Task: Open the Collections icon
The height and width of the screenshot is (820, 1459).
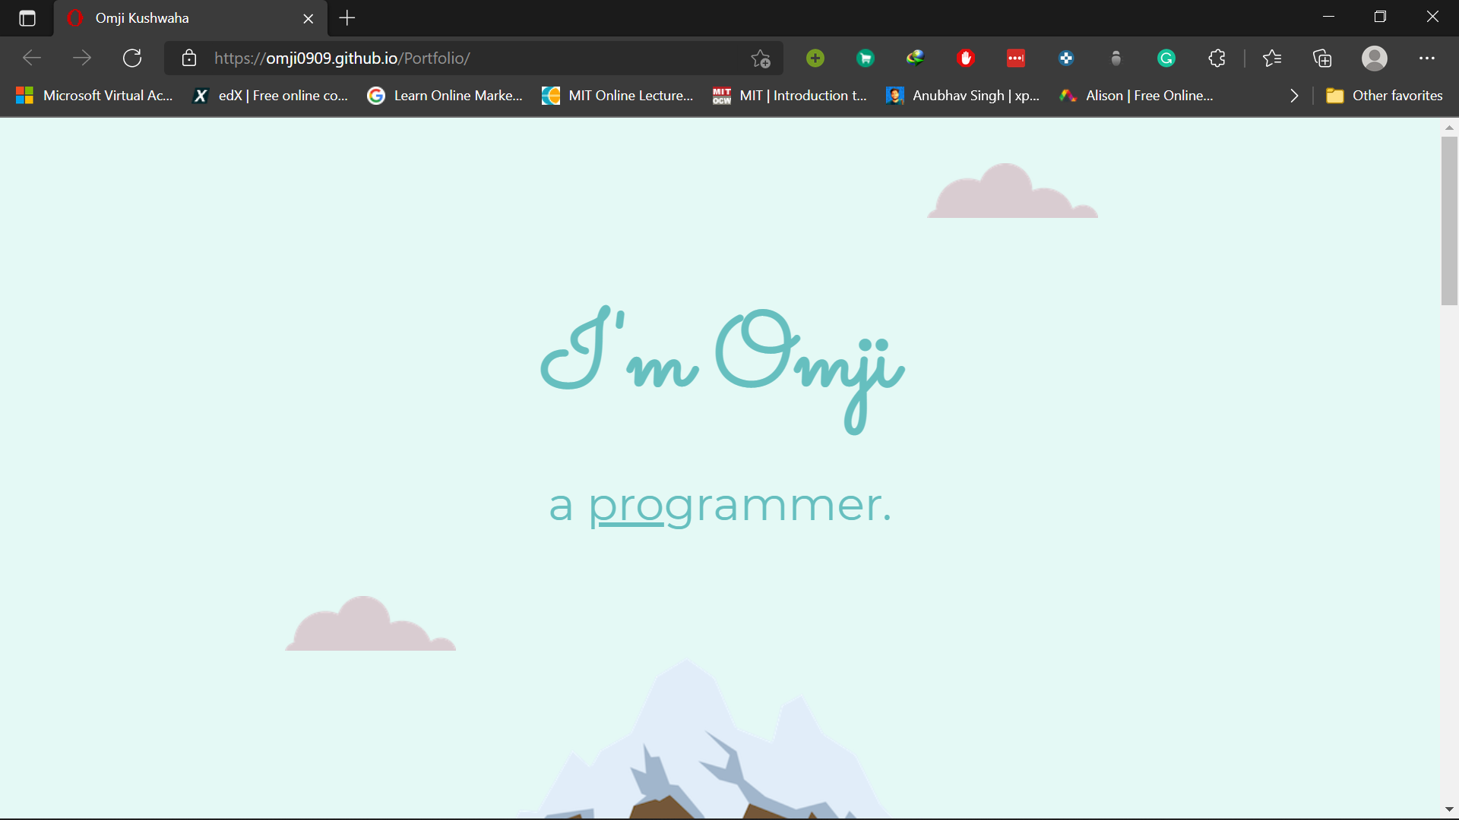Action: tap(1322, 58)
